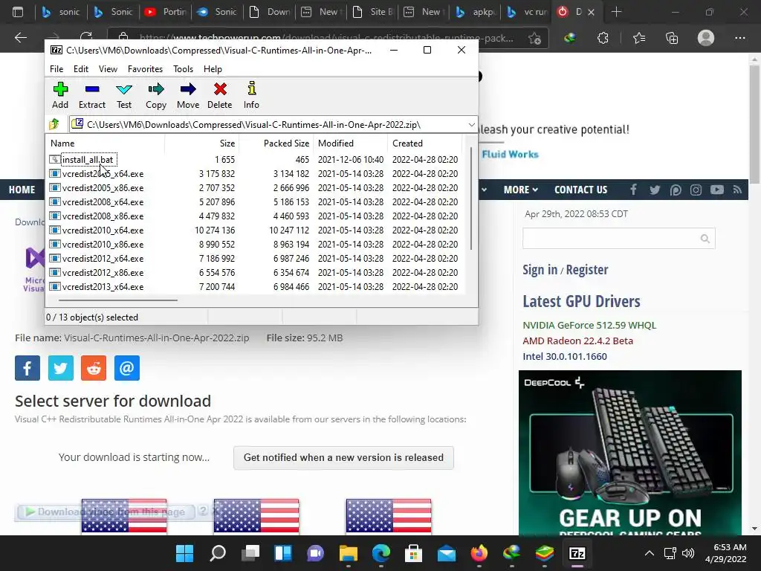Go up one folder level in 7-Zip
Screen dimensions: 761x571
[54, 124]
